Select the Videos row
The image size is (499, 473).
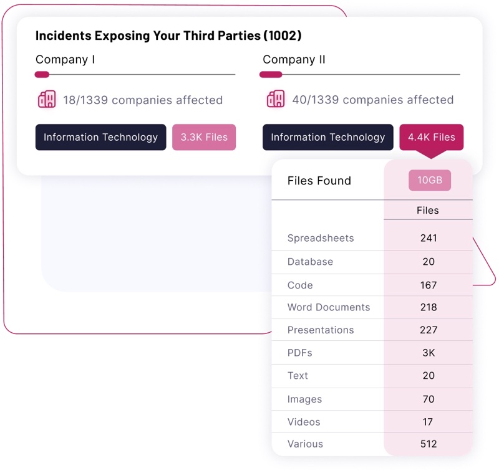(304, 422)
